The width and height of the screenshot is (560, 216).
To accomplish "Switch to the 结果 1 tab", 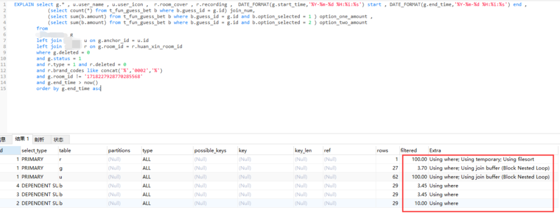I will (x=22, y=139).
